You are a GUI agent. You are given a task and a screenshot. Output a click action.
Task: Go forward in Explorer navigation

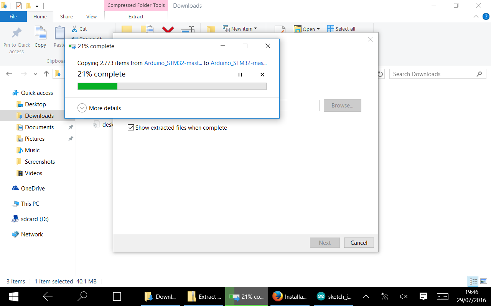24,74
